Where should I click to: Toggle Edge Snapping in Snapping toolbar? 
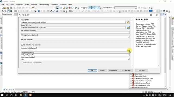(98, 8)
